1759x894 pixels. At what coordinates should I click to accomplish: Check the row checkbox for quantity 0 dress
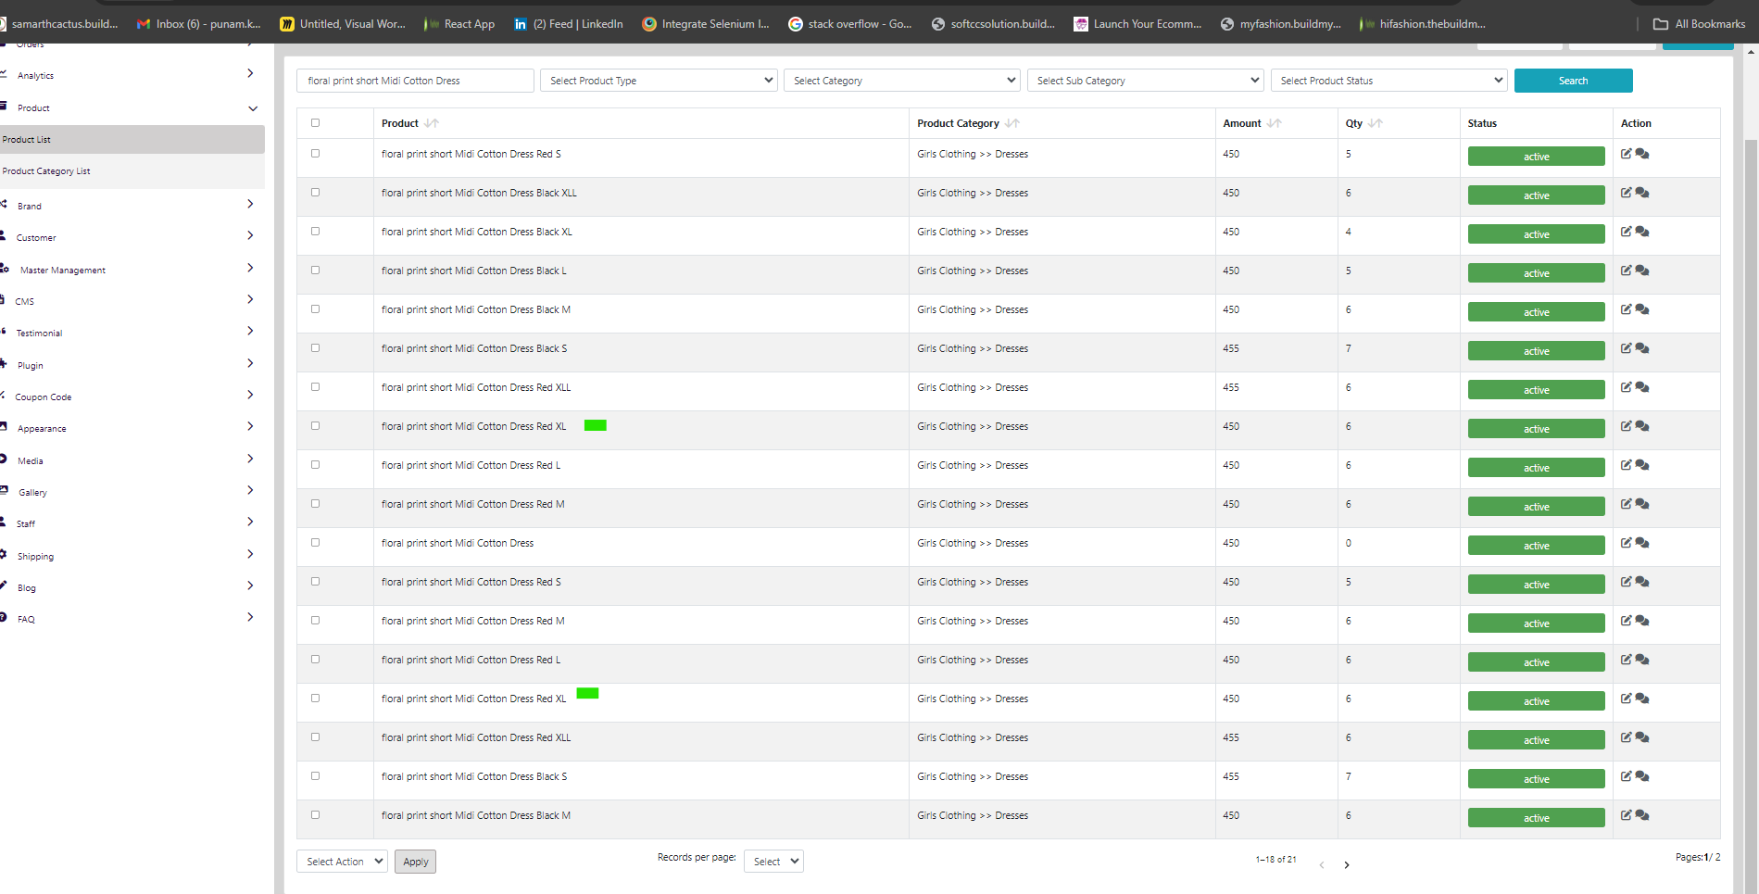(315, 543)
